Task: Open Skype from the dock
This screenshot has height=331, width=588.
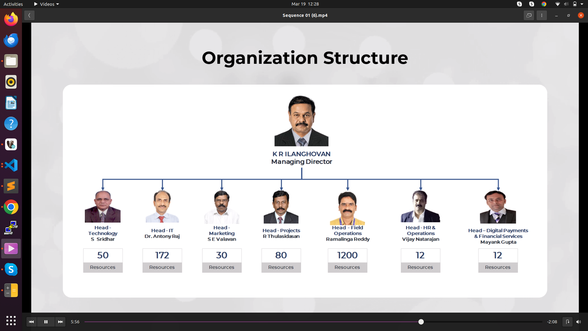Action: (x=11, y=269)
